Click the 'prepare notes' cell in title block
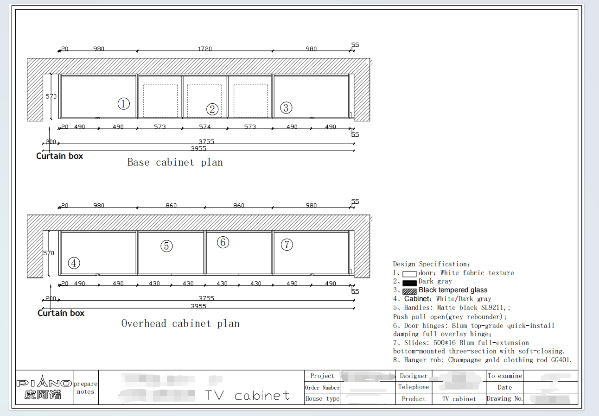 (86, 388)
